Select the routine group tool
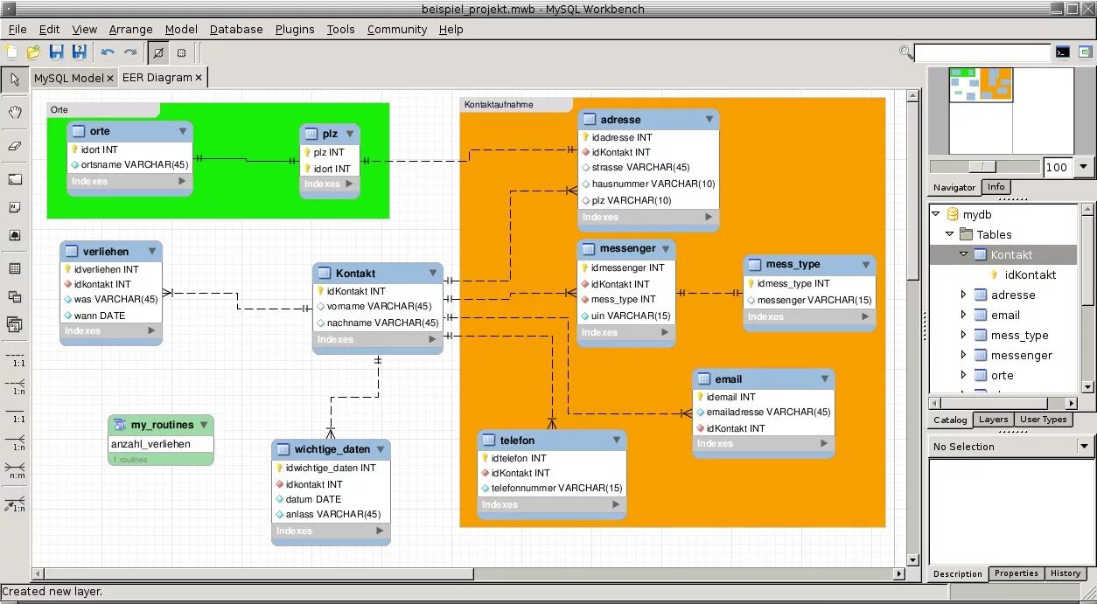Screen dimensions: 1097x604 click(x=15, y=324)
